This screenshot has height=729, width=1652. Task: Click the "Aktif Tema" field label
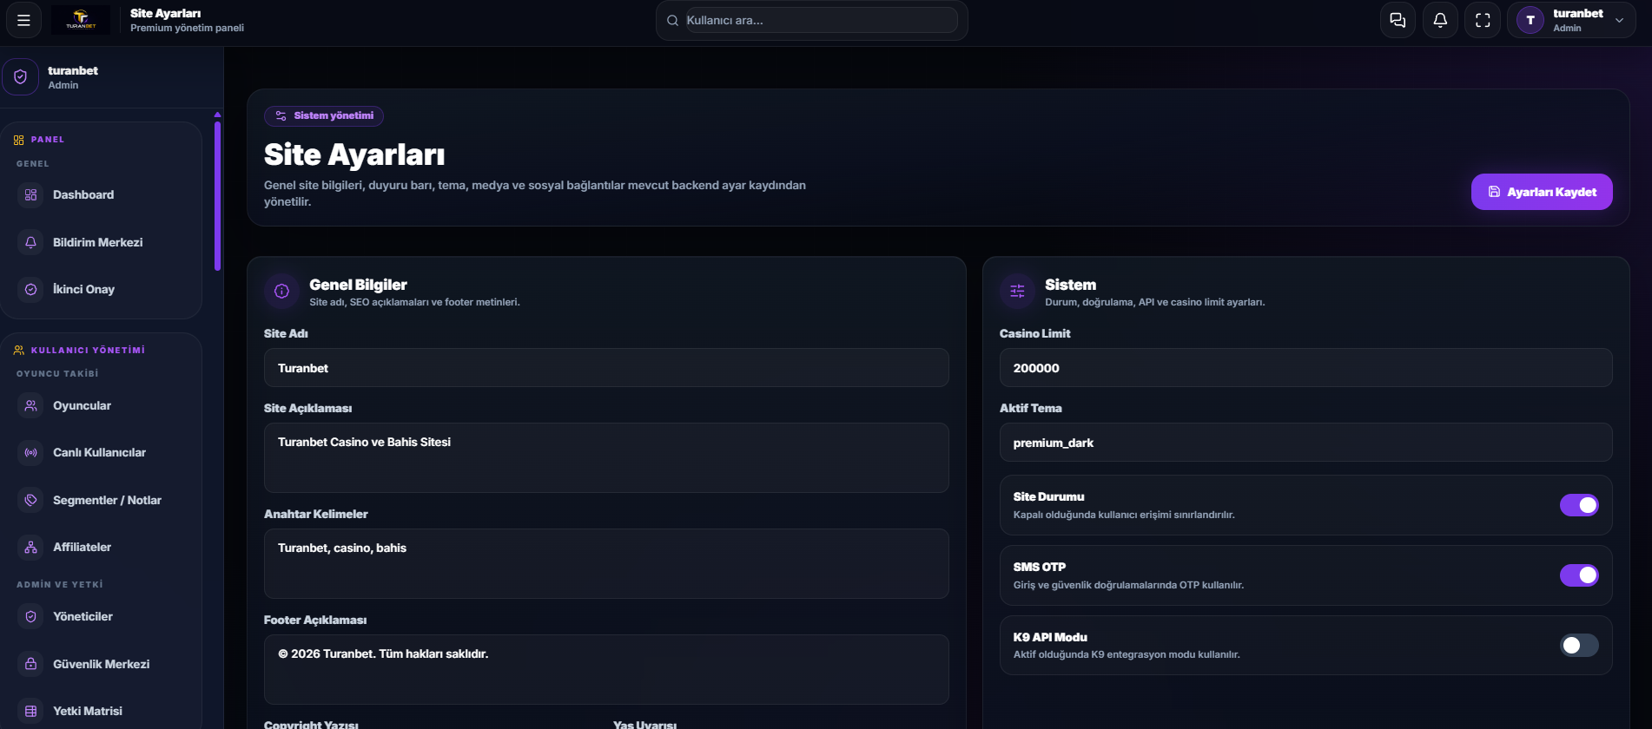coord(1030,408)
